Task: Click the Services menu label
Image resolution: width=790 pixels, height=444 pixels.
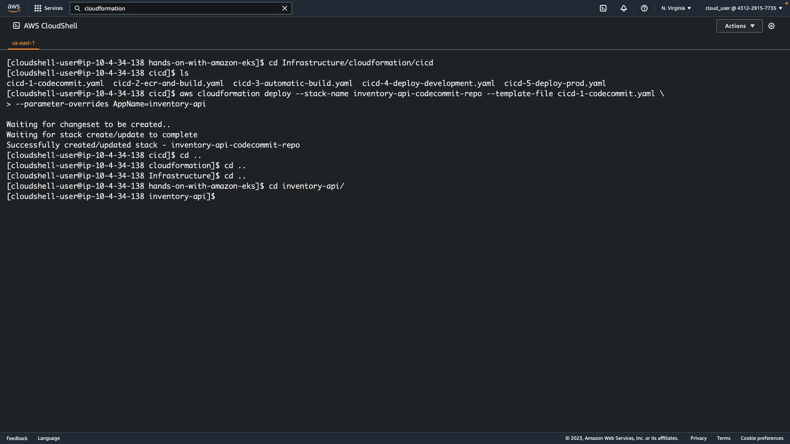Action: (53, 8)
